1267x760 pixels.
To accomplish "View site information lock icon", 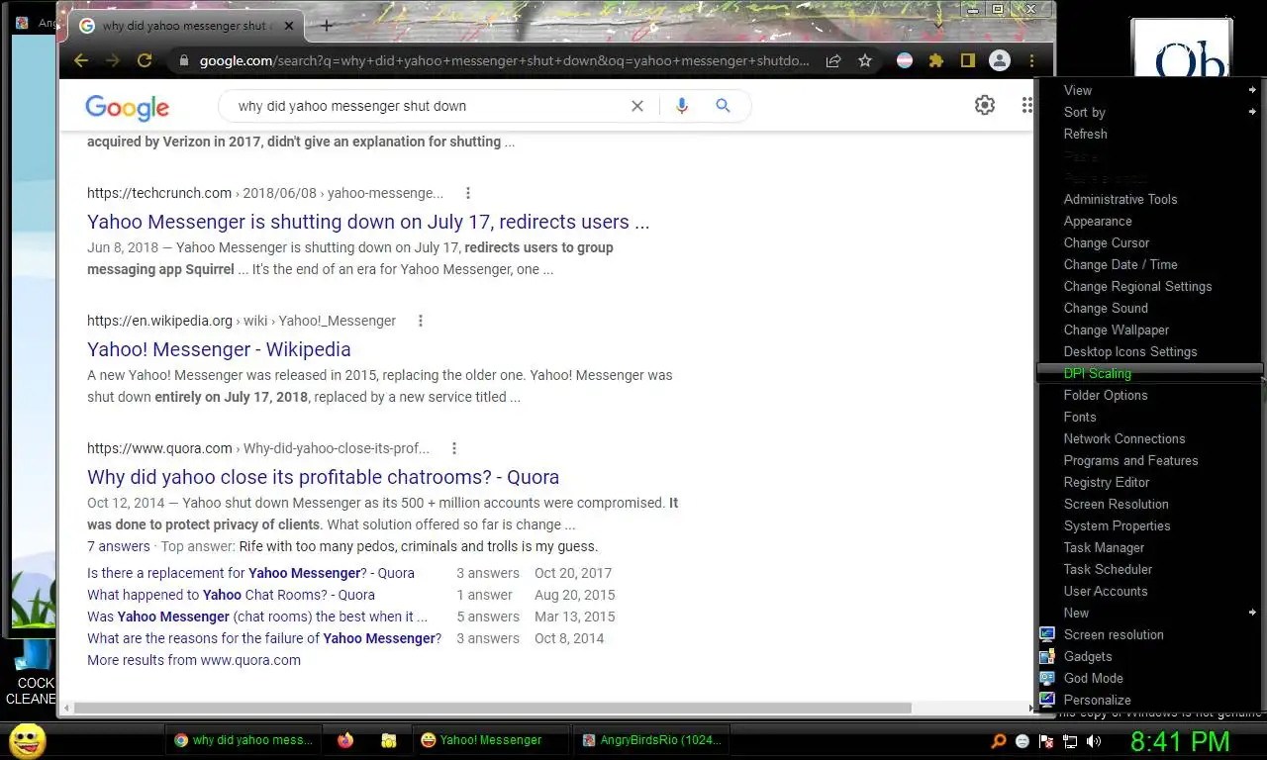I will (x=183, y=60).
